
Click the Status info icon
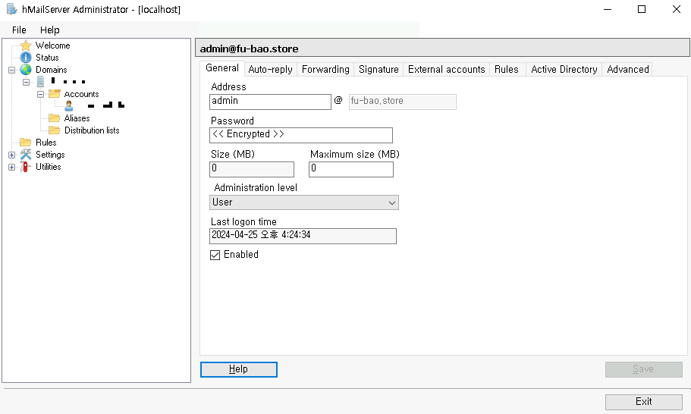pos(26,58)
